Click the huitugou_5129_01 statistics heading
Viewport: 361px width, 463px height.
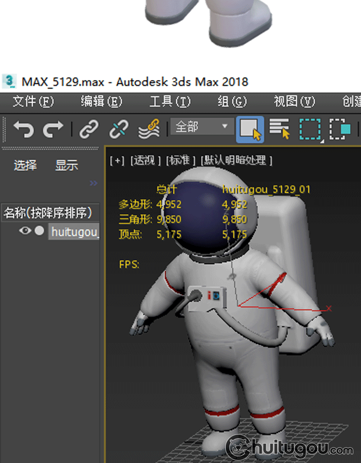[266, 189]
